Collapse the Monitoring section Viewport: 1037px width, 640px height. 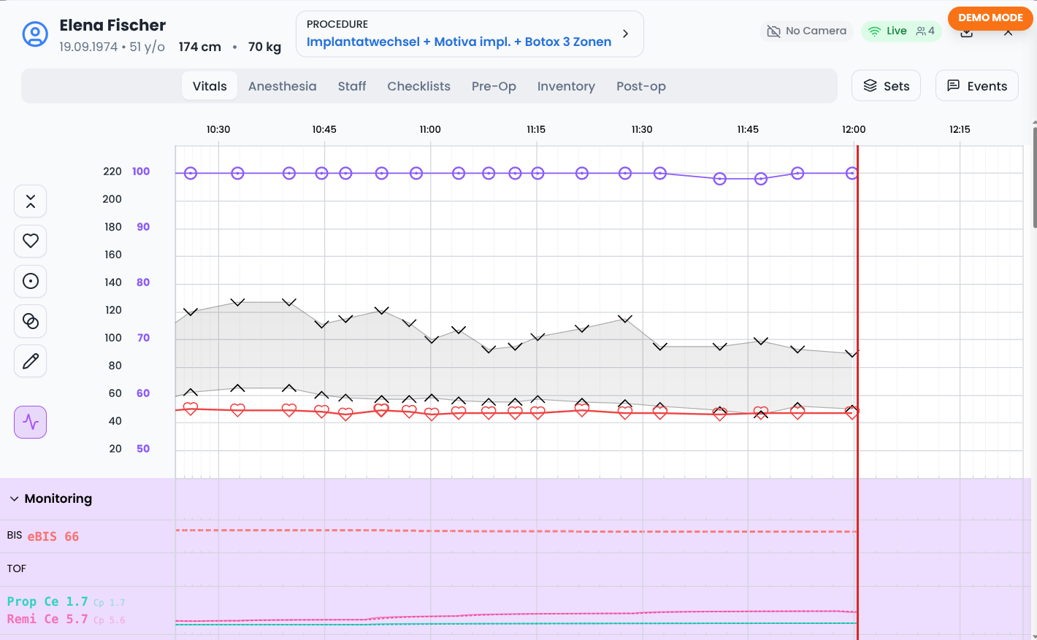click(14, 499)
